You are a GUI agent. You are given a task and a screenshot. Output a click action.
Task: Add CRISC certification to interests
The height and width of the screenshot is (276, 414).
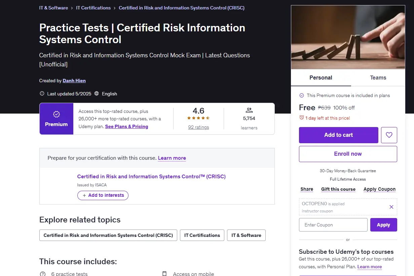[x=103, y=195]
